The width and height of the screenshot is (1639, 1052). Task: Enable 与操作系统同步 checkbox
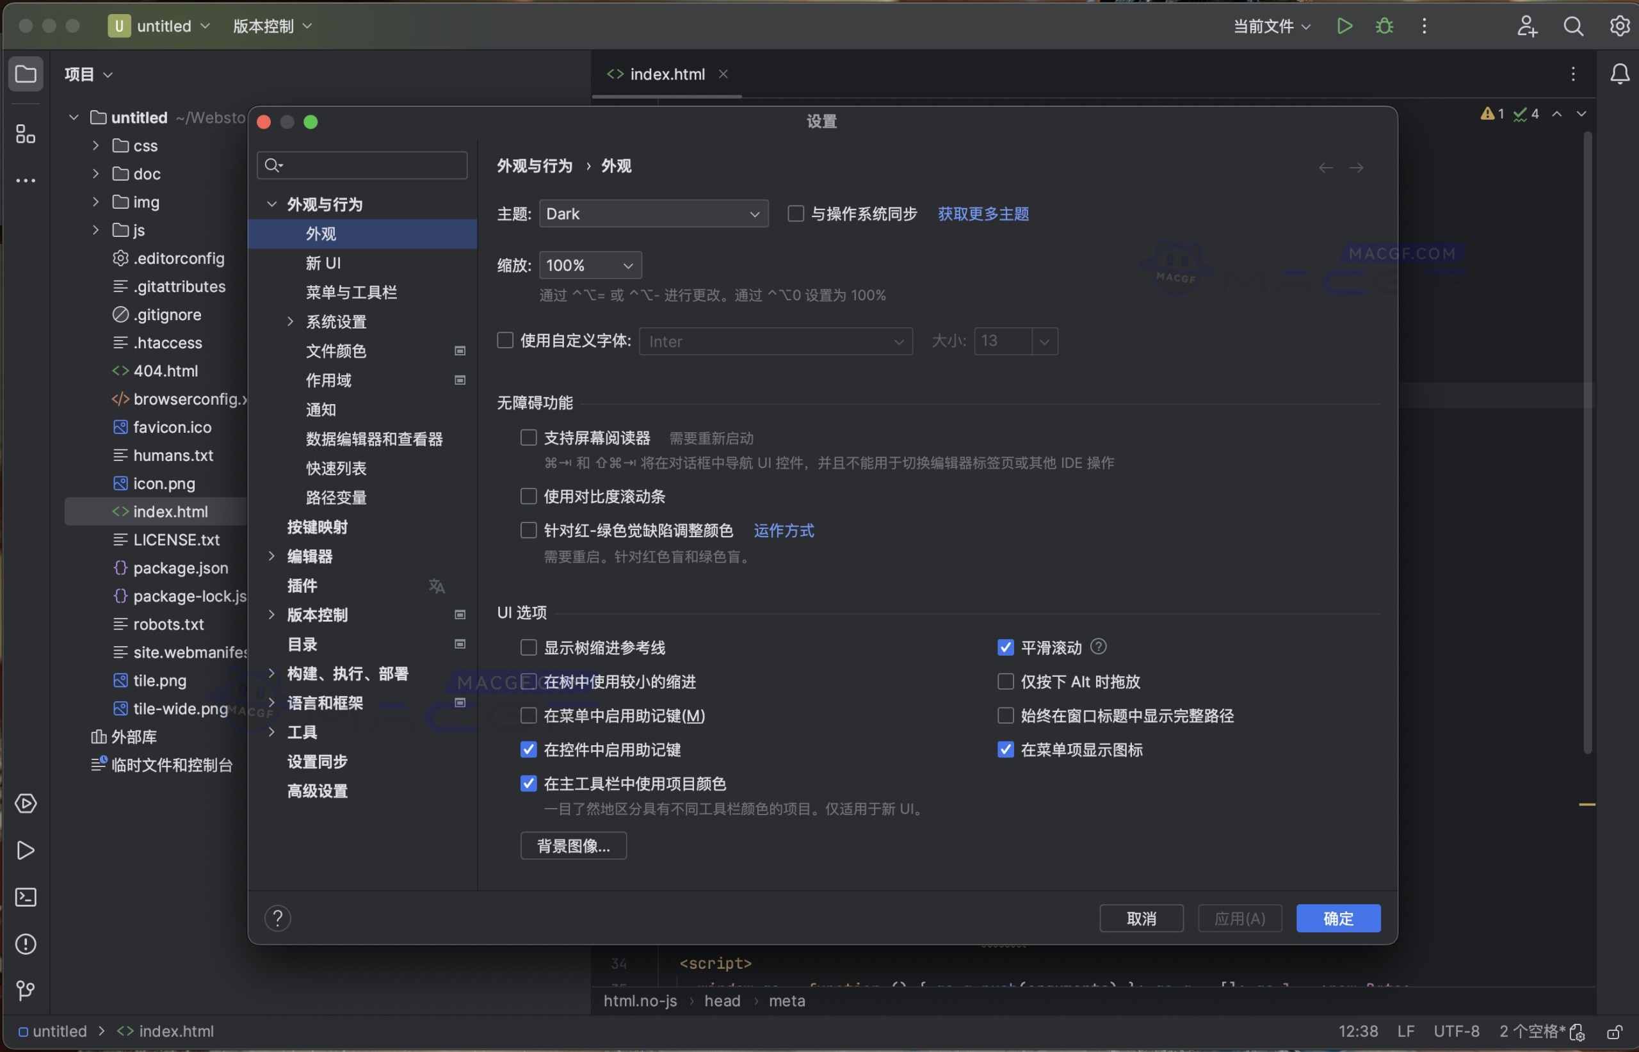(795, 213)
